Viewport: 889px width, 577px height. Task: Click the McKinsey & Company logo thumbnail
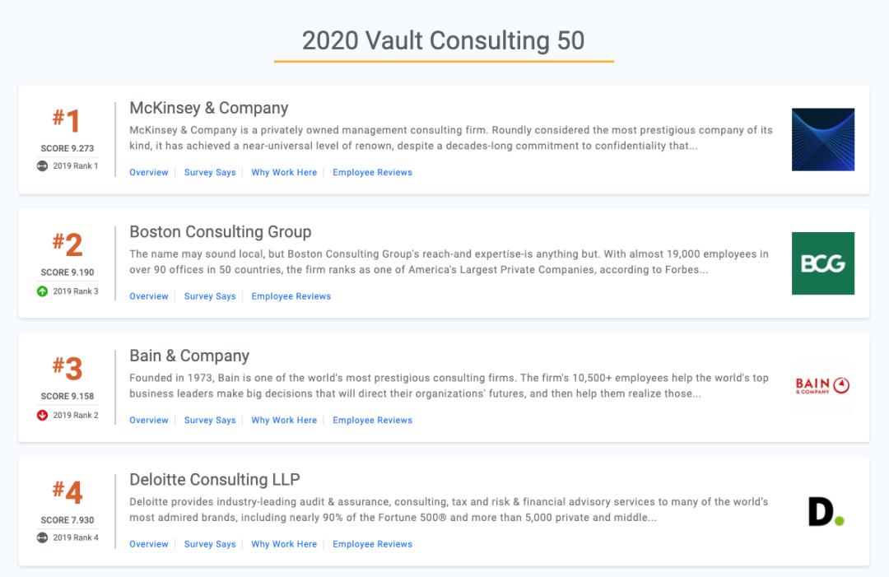pos(822,139)
